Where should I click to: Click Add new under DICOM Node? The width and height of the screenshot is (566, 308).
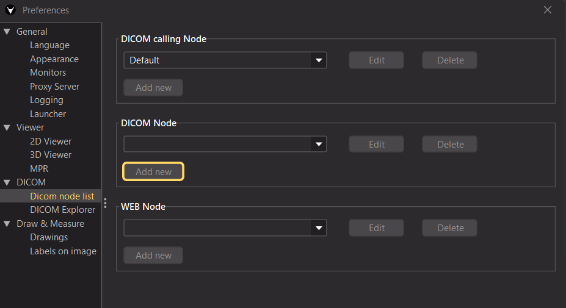(x=153, y=171)
